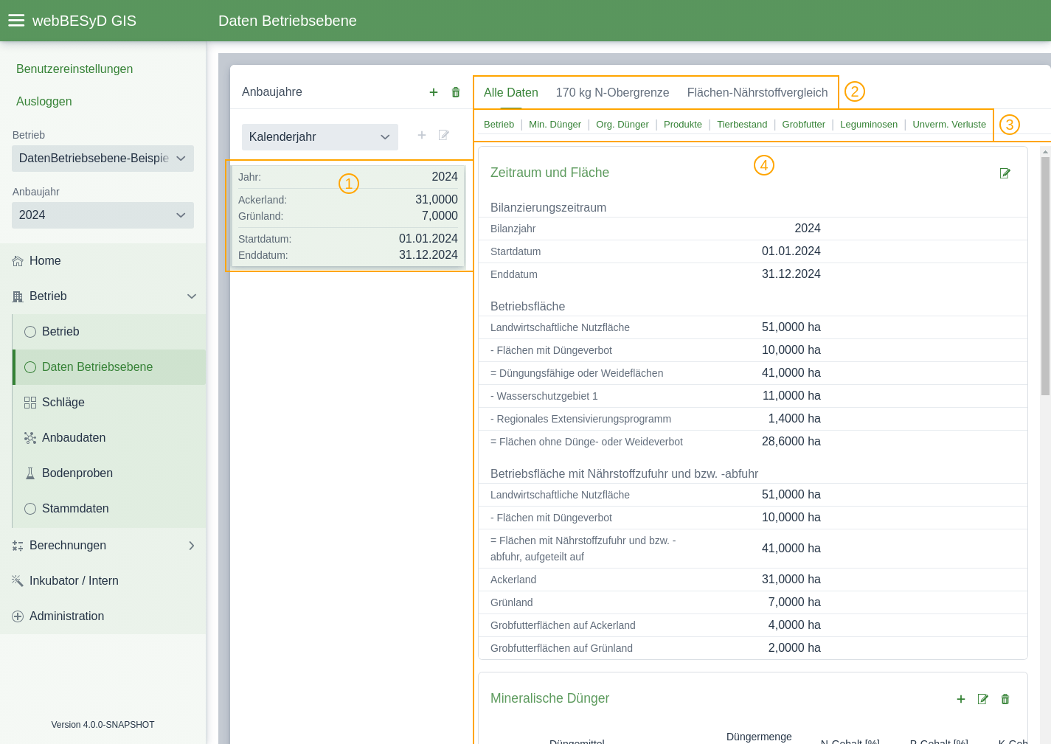Select the 2024 Anbaujahr card
1051x744 pixels.
coord(348,216)
